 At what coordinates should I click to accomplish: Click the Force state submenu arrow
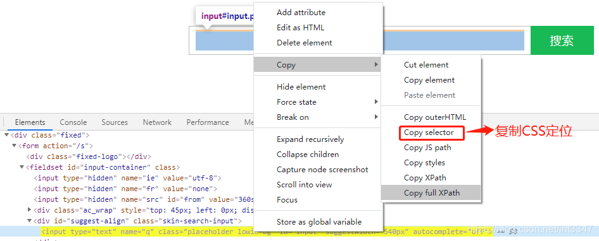pos(376,102)
